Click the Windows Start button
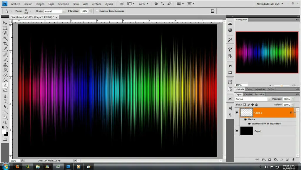The height and width of the screenshot is (170, 301). [6, 166]
